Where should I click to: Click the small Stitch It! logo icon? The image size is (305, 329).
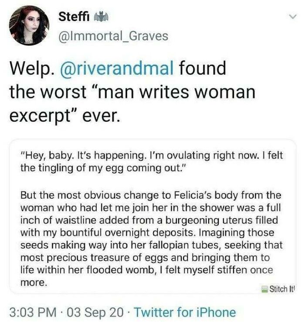tap(265, 289)
